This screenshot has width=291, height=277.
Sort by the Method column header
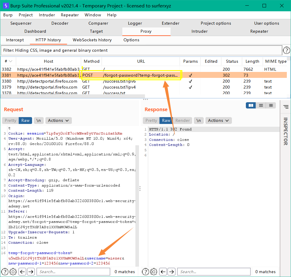click(x=91, y=61)
